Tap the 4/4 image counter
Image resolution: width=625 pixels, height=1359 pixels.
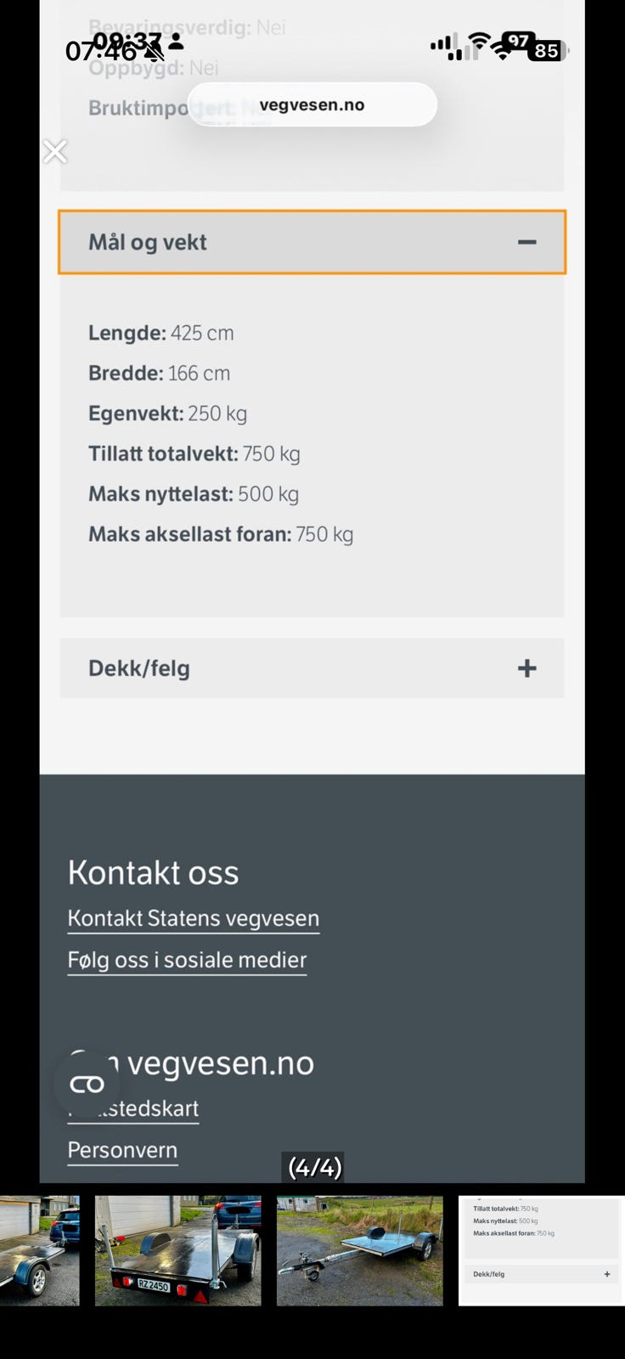point(314,1168)
